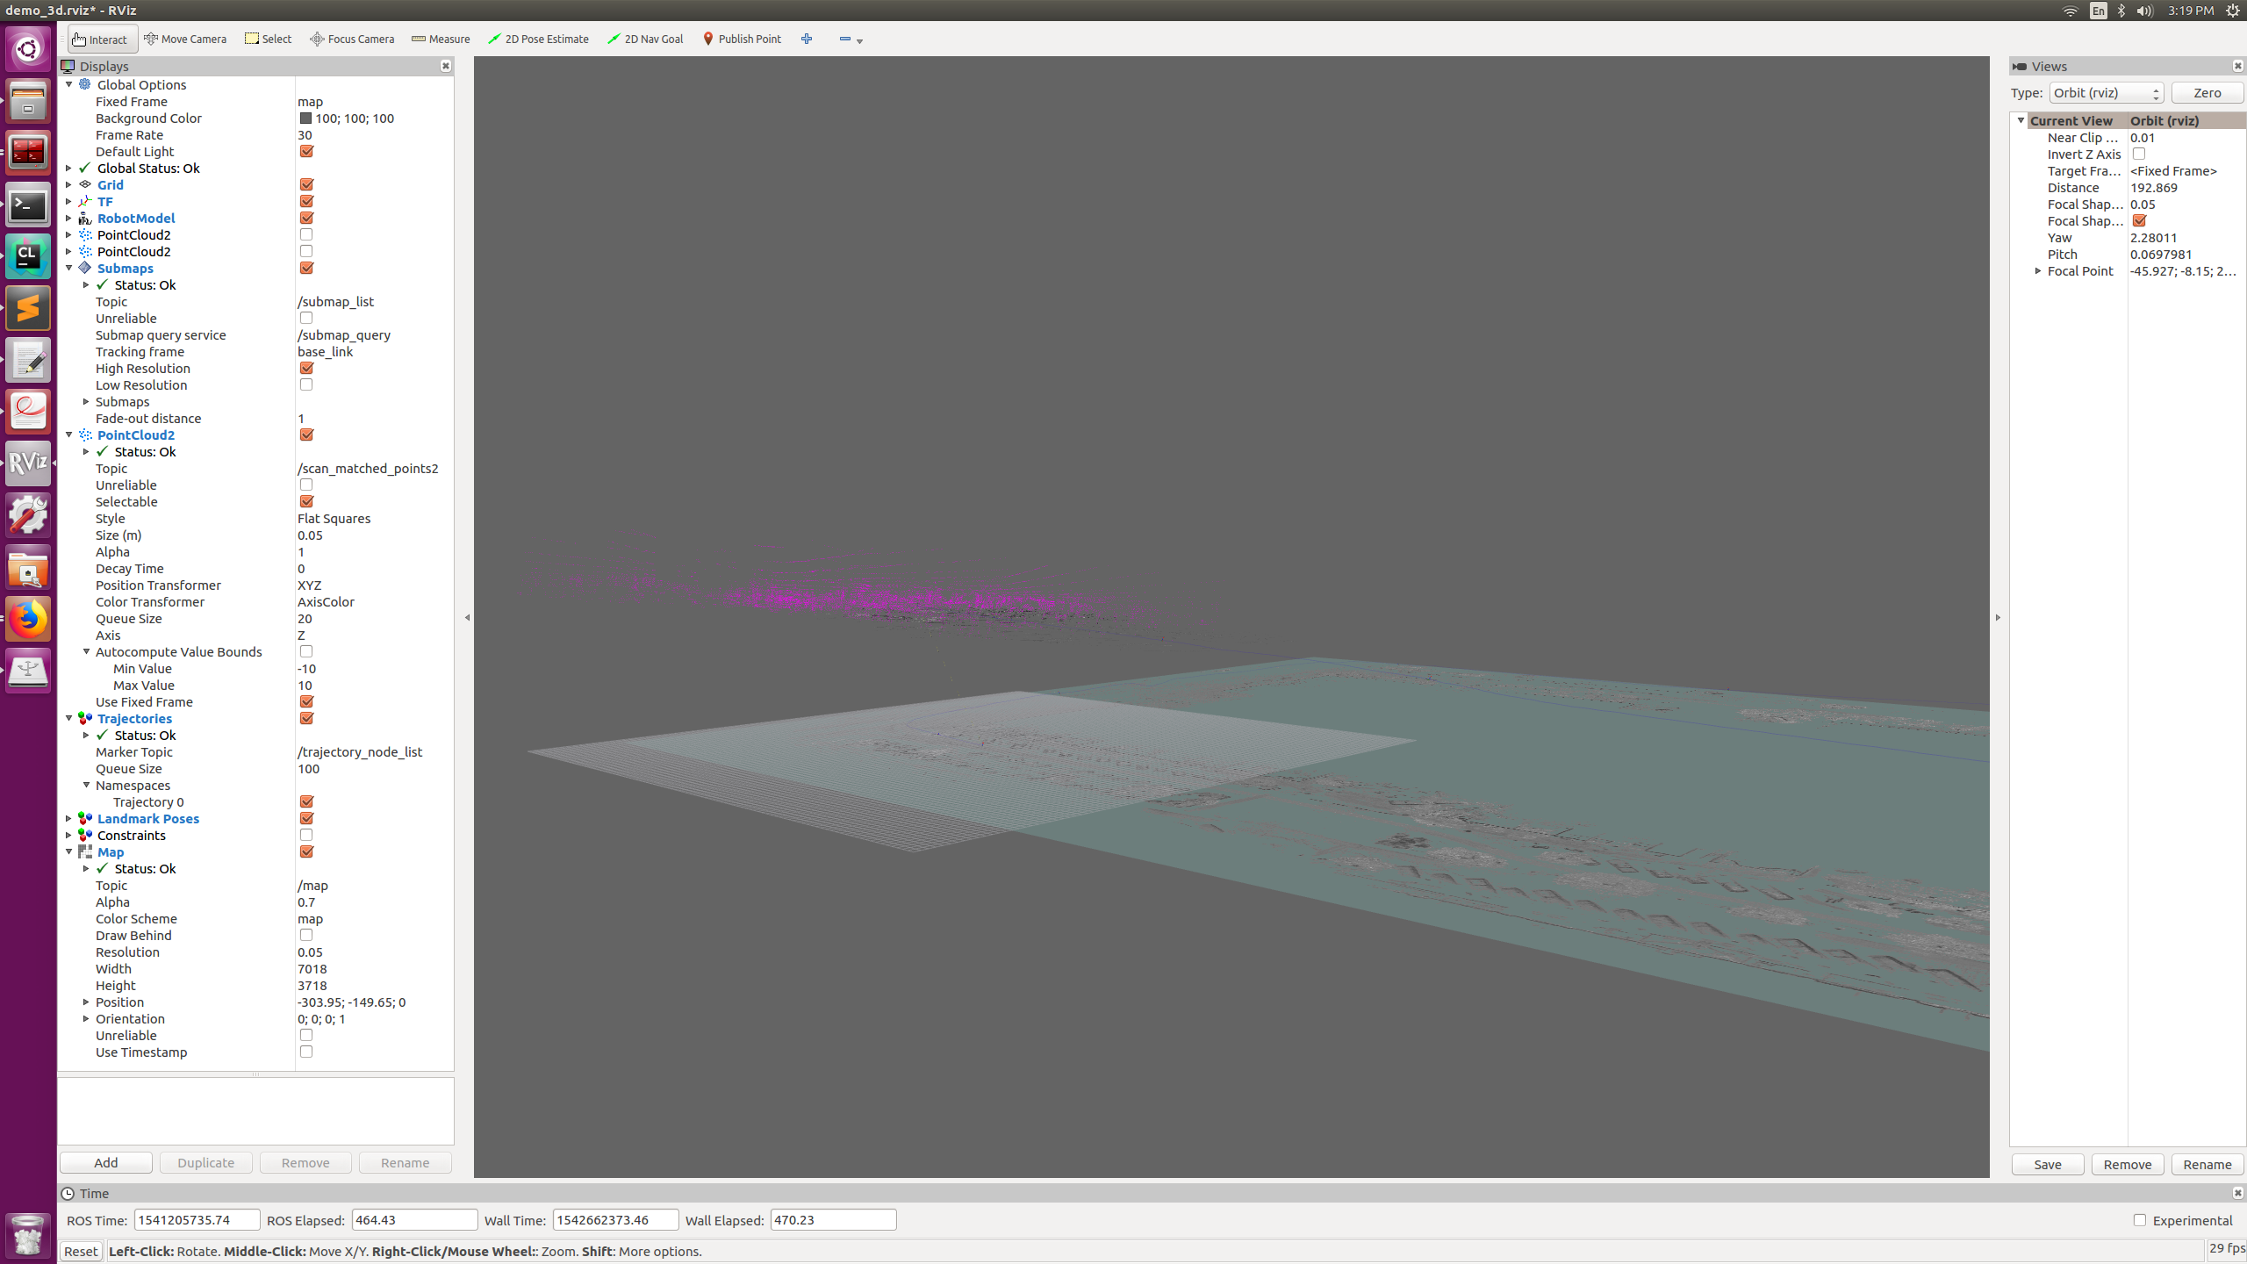Activate the Publish Point tool
Viewport: 2247px width, 1264px height.
point(742,39)
